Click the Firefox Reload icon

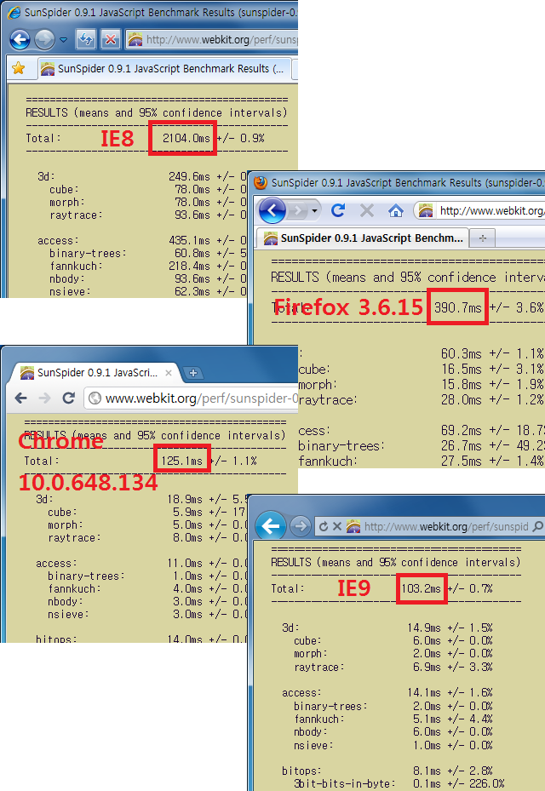(x=338, y=210)
